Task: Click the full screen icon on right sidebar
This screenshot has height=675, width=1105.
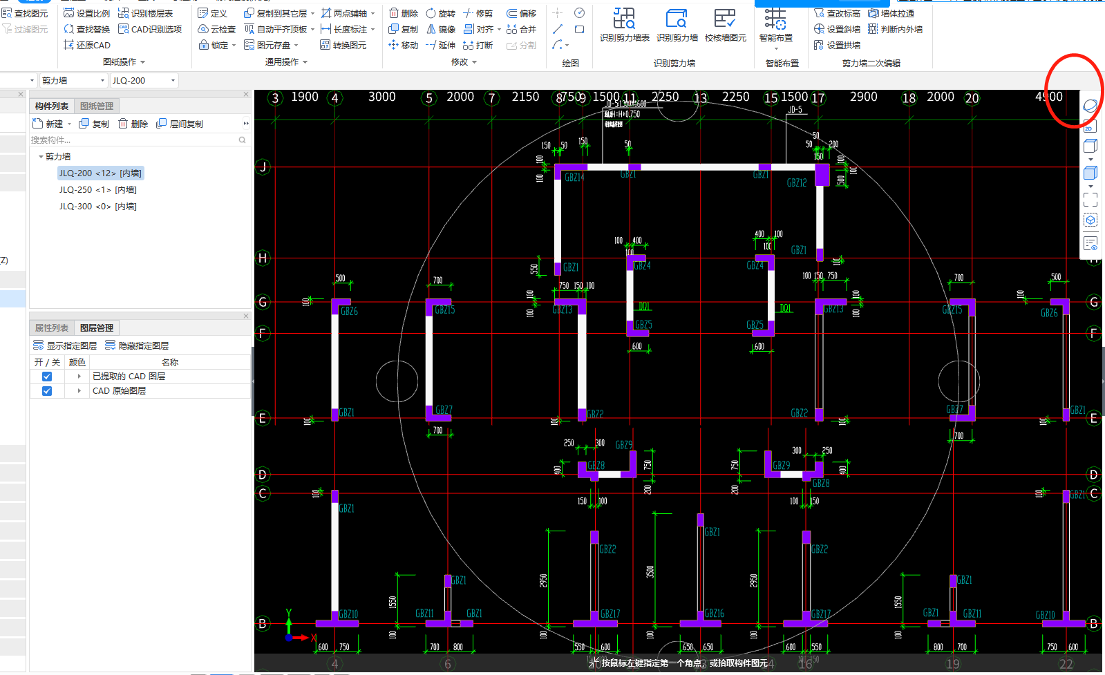Action: pos(1090,200)
